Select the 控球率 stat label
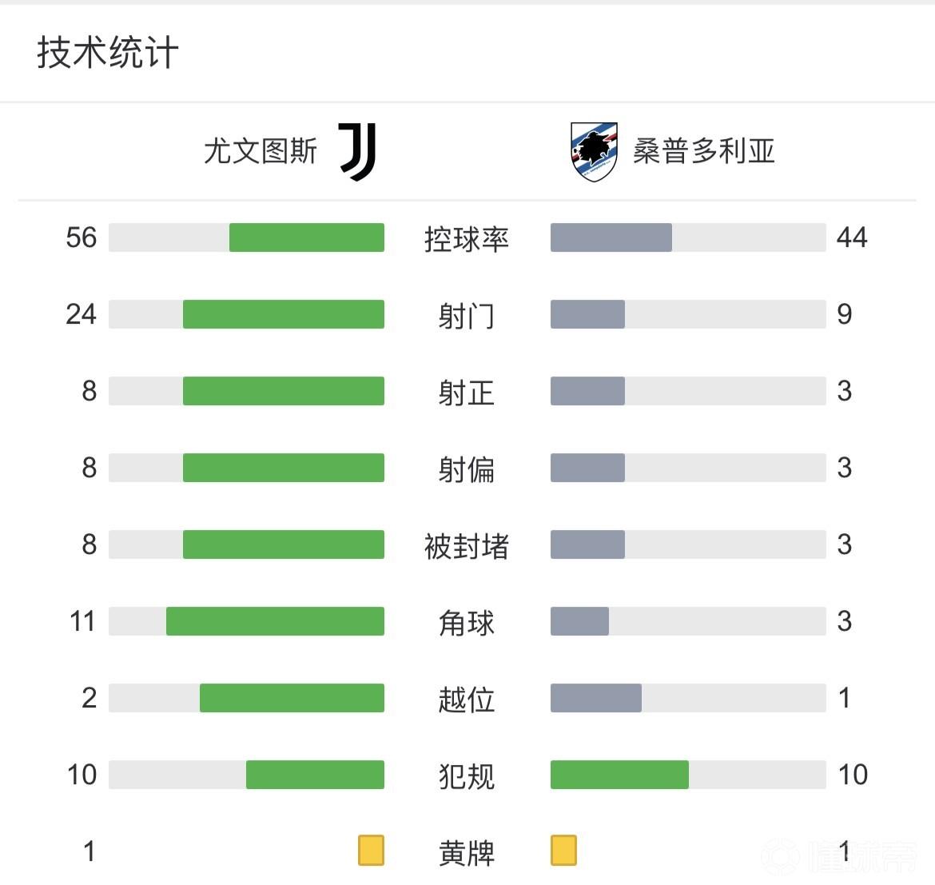Screen dimensions: 935x885 coord(467,239)
